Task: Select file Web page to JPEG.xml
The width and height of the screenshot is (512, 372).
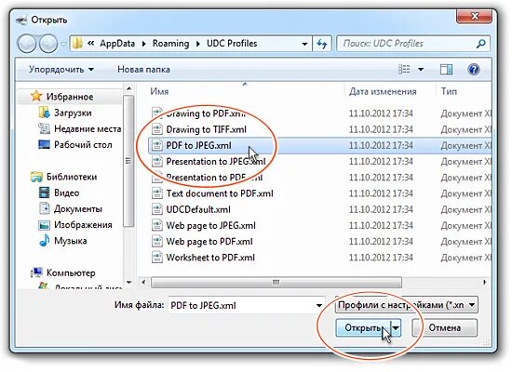Action: (211, 225)
